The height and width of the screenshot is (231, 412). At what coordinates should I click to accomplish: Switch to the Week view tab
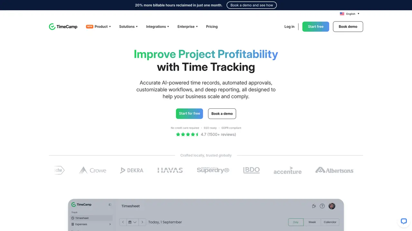(312, 222)
